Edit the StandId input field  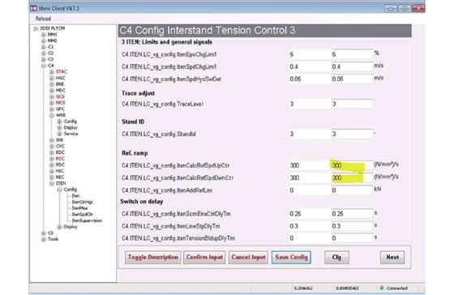(352, 134)
